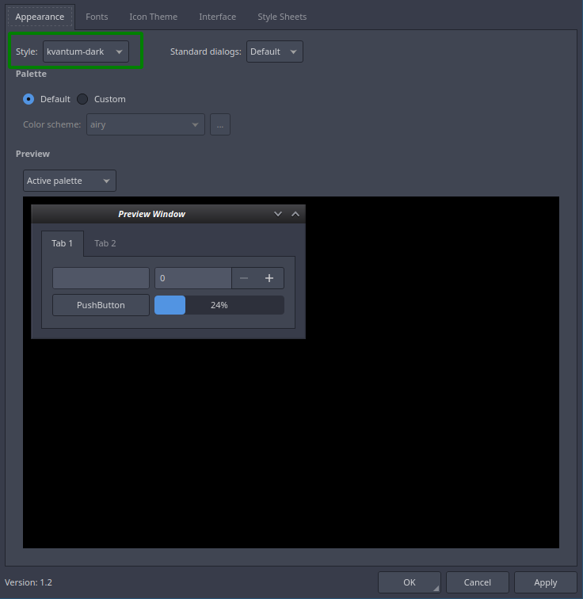Click the 24% progress bar in preview
The height and width of the screenshot is (599, 583).
pos(219,305)
